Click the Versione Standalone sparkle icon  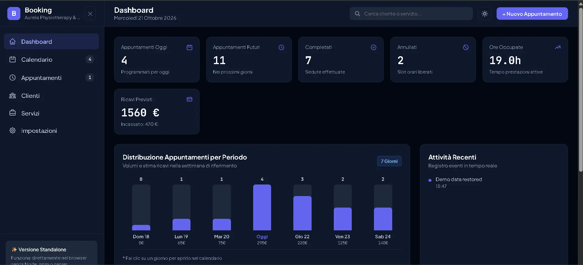click(x=14, y=250)
